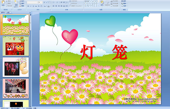This screenshot has height=109, width=170.
Task: Switch to the Slides pane tab
Action: click(3, 12)
